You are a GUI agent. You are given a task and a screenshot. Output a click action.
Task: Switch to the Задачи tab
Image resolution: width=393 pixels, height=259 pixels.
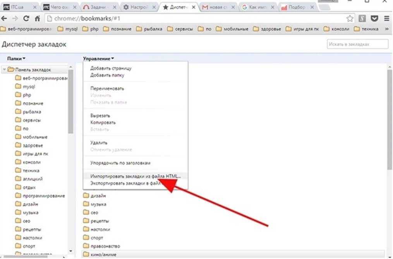click(99, 7)
